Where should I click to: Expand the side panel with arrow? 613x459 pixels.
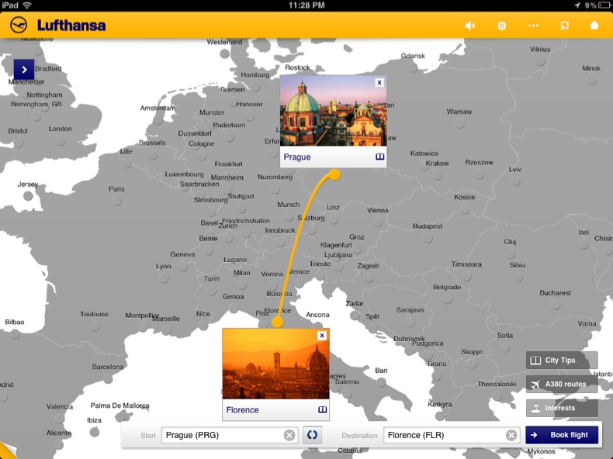click(x=24, y=70)
